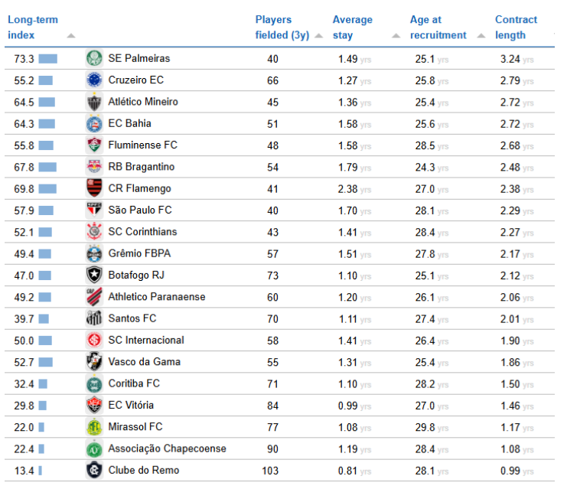Click SE Palmeiras long-term index bar
Viewport: 567px width, 486px height.
point(48,58)
